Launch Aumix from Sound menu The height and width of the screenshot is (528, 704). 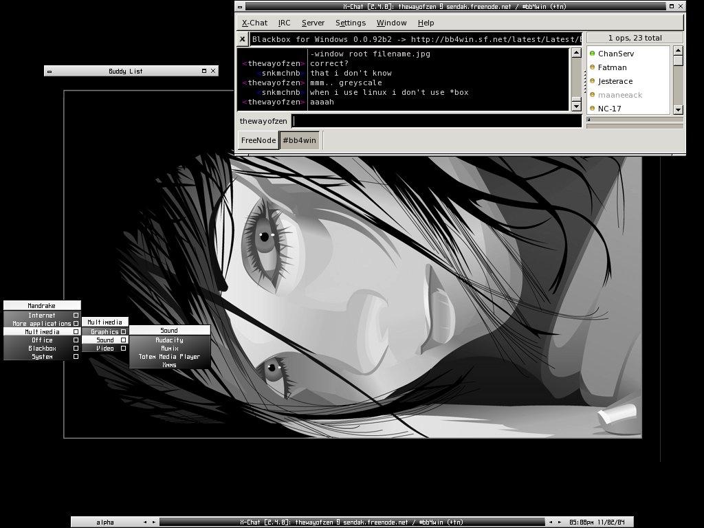(x=170, y=349)
